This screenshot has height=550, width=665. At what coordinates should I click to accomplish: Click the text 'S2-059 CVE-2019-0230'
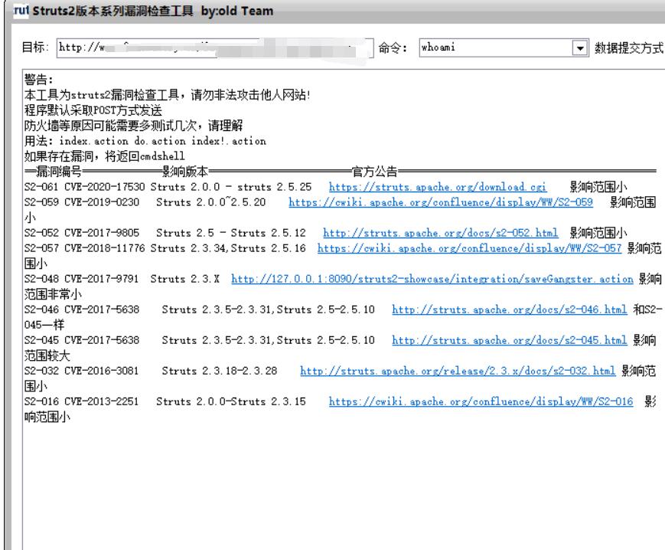click(x=81, y=202)
